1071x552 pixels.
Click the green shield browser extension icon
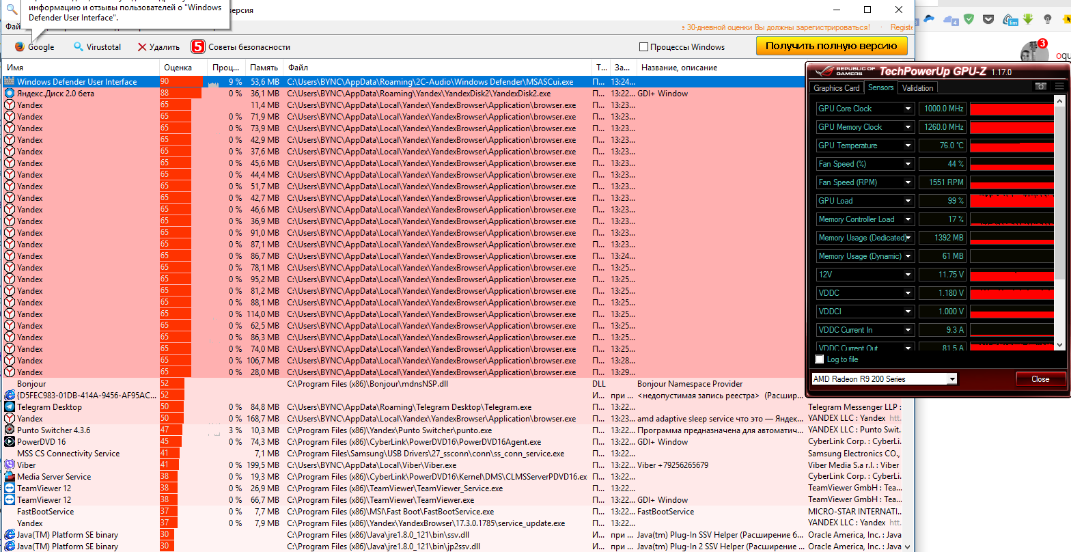(x=969, y=20)
